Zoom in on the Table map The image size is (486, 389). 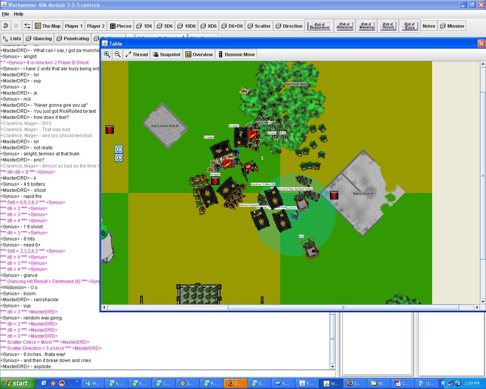[107, 54]
